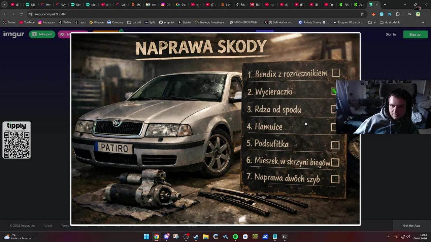Open the About footer link
The width and height of the screenshot is (431, 242).
pyautogui.click(x=48, y=226)
